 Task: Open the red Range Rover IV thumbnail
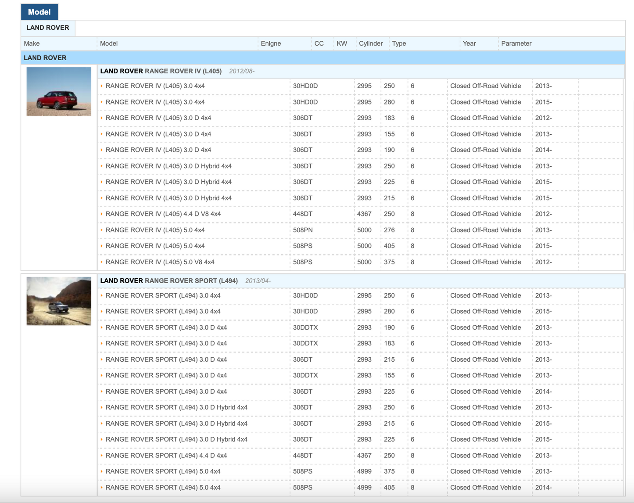click(x=59, y=91)
